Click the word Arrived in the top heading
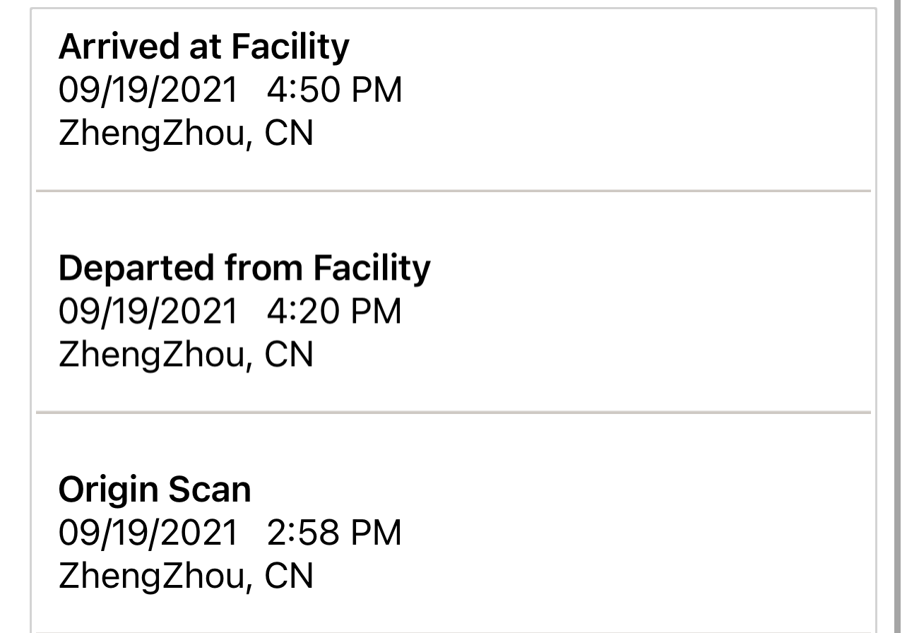 coord(119,47)
